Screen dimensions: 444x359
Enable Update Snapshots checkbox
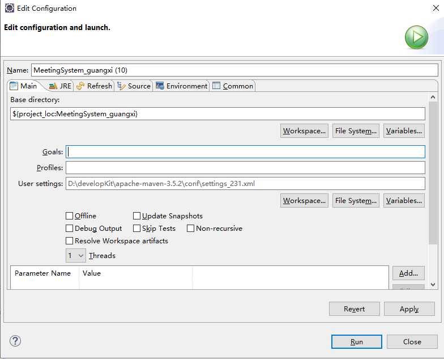click(x=137, y=216)
